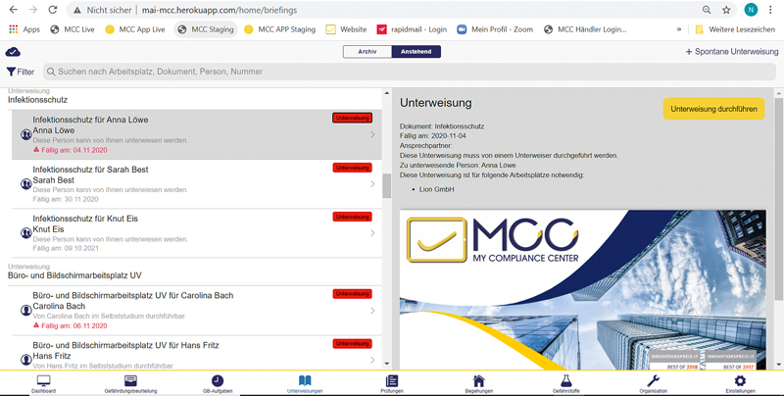The width and height of the screenshot is (784, 396).
Task: Click Spontane Unterweisung link
Action: (x=731, y=52)
